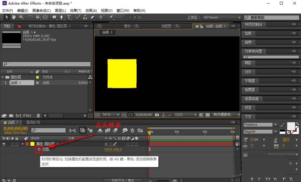The width and height of the screenshot is (301, 182).
Task: Select the Pen tool
Action: (62, 17)
